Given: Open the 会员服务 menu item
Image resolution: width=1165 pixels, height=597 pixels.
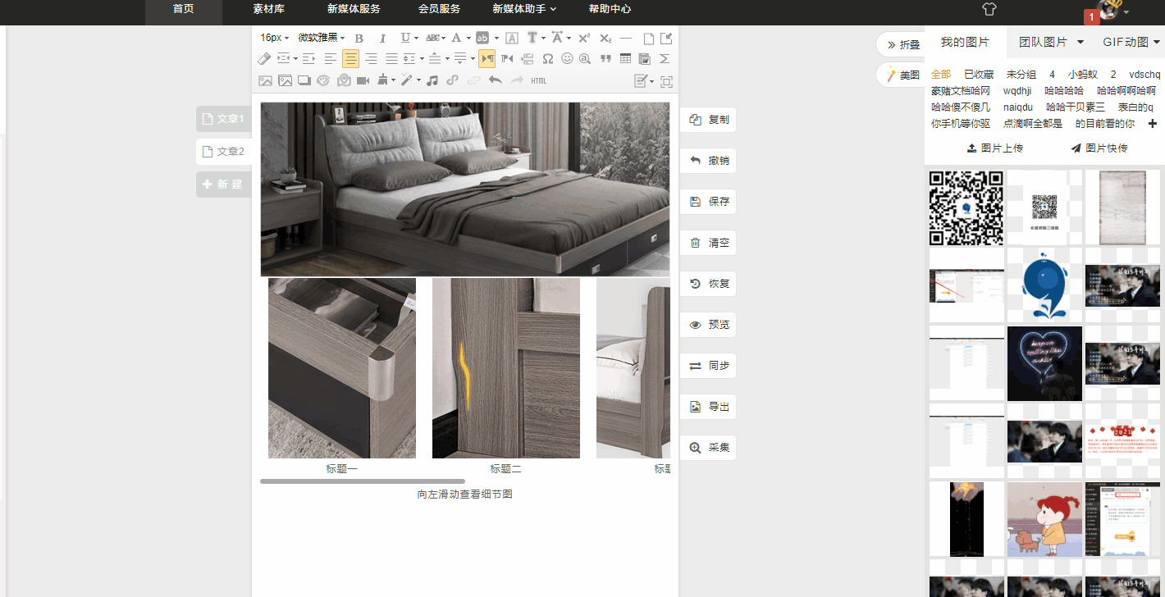Looking at the screenshot, I should [439, 9].
